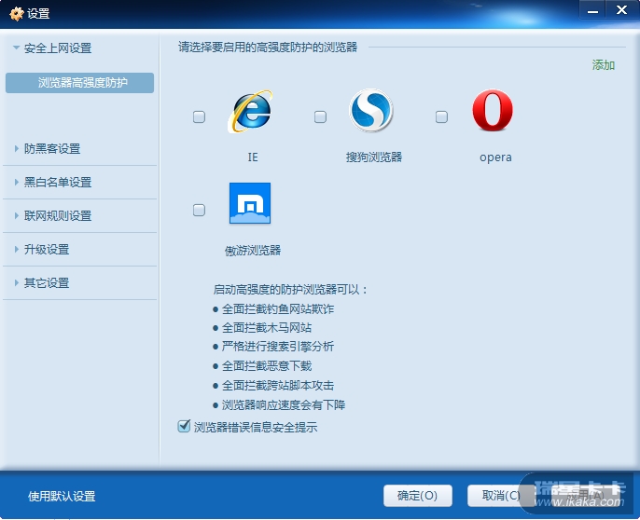This screenshot has height=520, width=640.
Task: Click the IE label text
Action: 253,157
